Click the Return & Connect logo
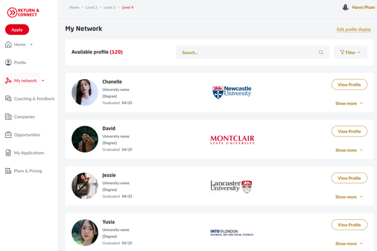This screenshot has height=251, width=377. [23, 13]
